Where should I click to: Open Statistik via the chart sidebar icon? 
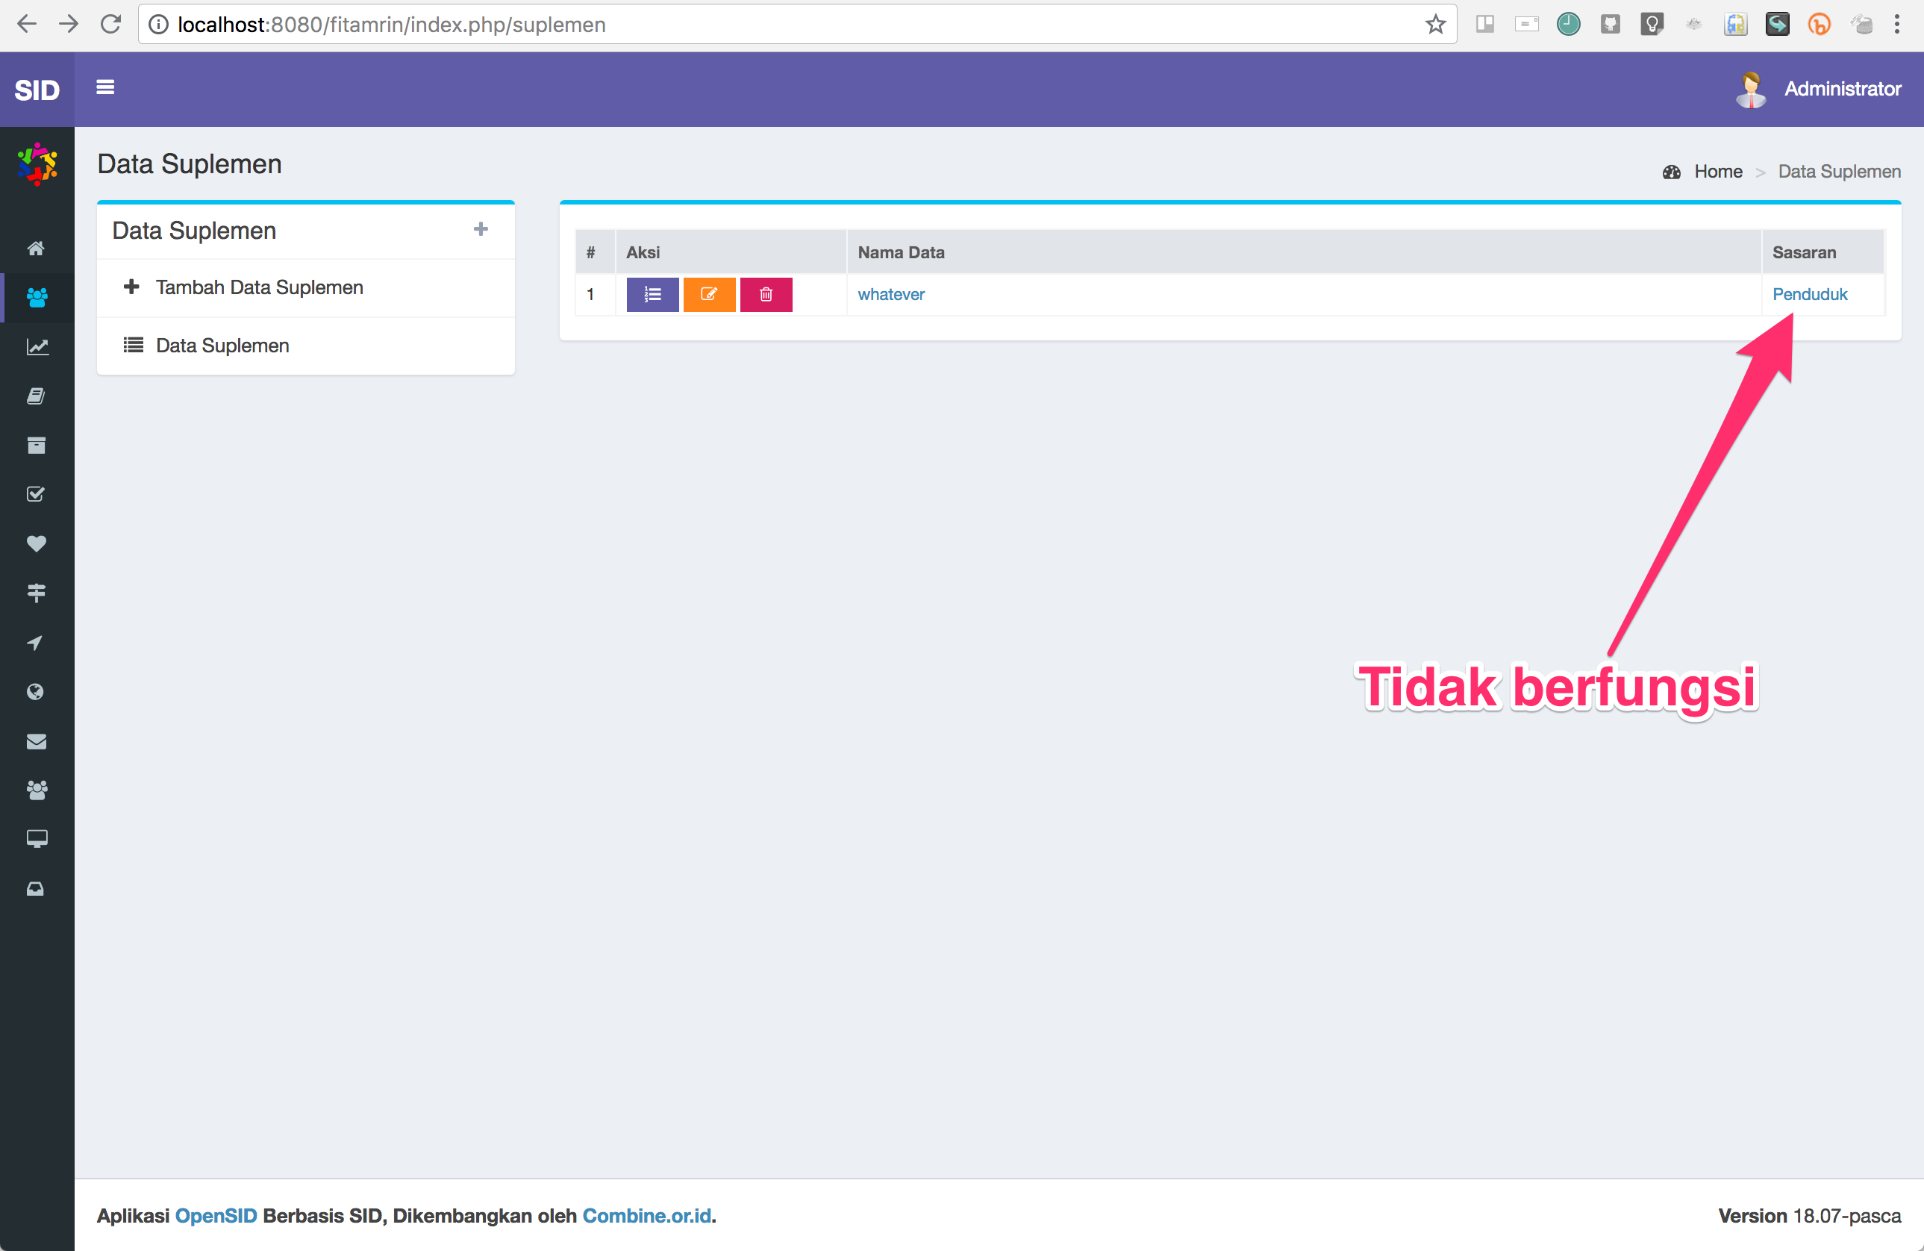tap(37, 346)
